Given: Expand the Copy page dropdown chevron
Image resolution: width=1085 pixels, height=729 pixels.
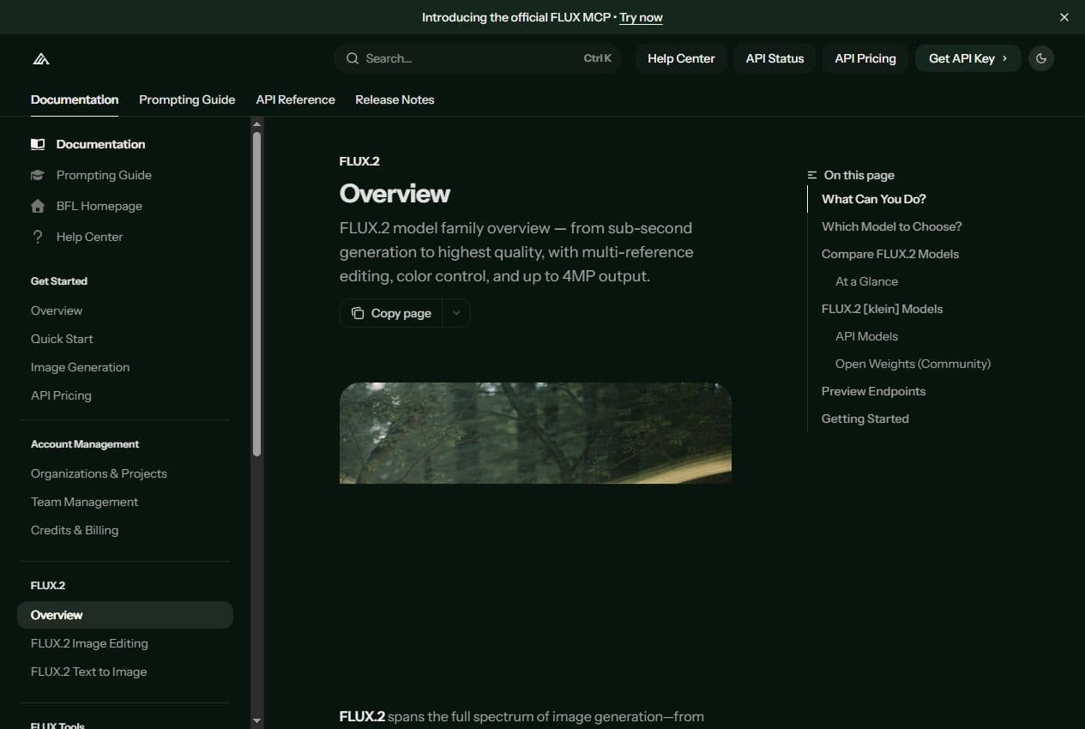Looking at the screenshot, I should pos(456,313).
